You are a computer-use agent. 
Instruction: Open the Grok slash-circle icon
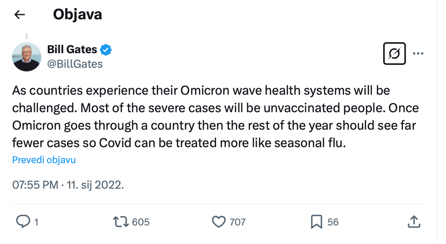(x=394, y=54)
